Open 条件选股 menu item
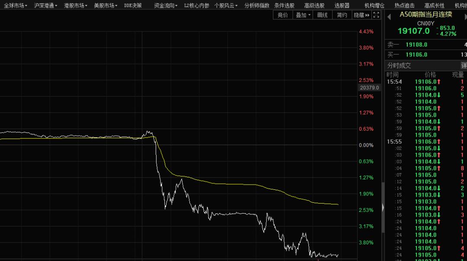The width and height of the screenshot is (467, 261). [x=285, y=5]
